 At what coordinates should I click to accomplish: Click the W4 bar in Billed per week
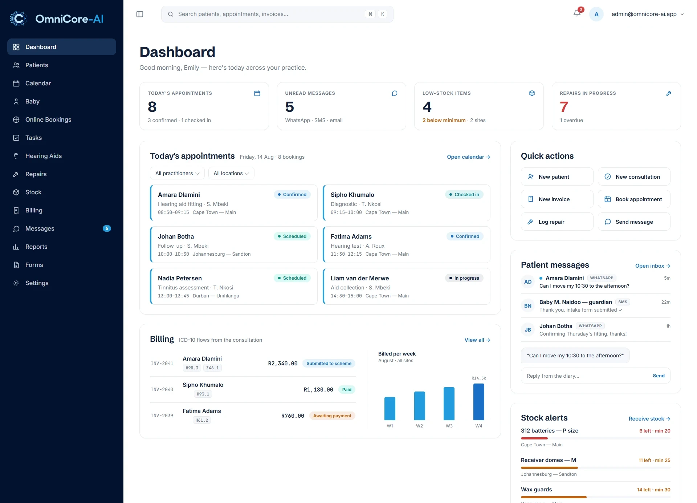click(x=479, y=402)
